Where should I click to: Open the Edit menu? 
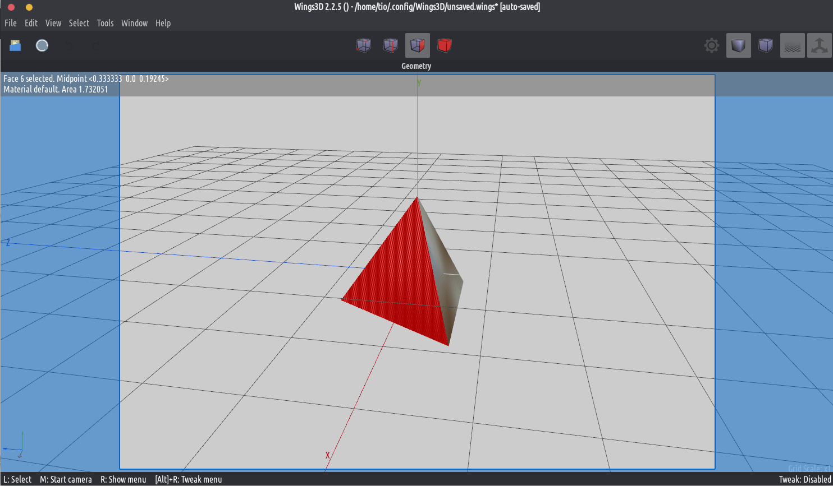pyautogui.click(x=31, y=23)
